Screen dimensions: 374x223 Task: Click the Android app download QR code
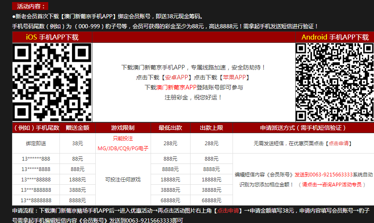click(x=334, y=82)
